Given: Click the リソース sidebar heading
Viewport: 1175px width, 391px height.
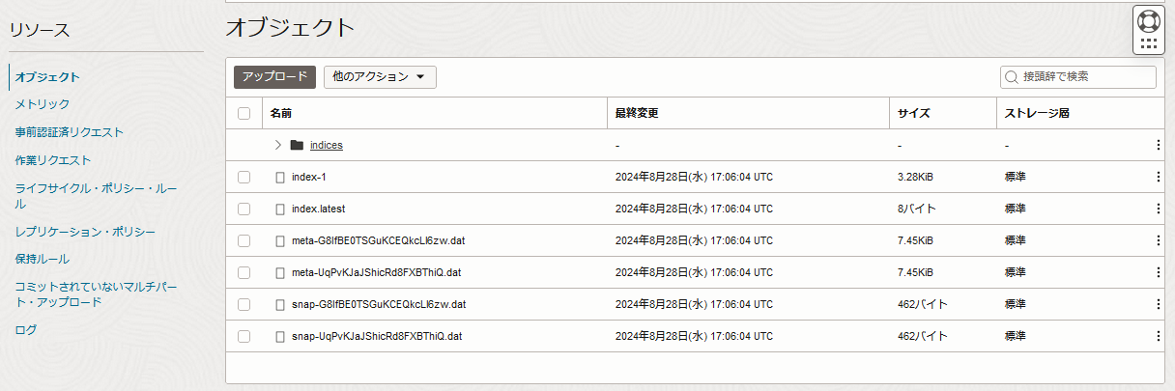Looking at the screenshot, I should (40, 30).
